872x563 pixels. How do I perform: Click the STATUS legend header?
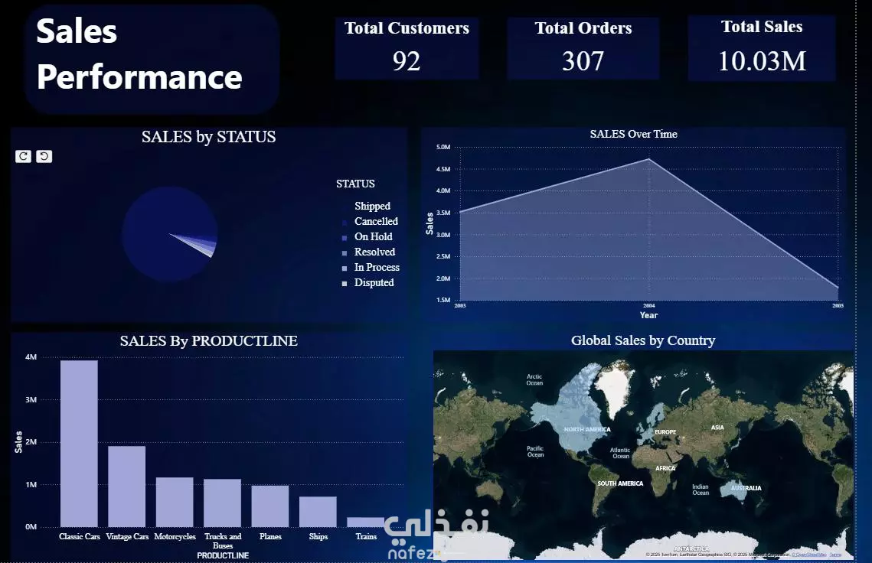355,184
